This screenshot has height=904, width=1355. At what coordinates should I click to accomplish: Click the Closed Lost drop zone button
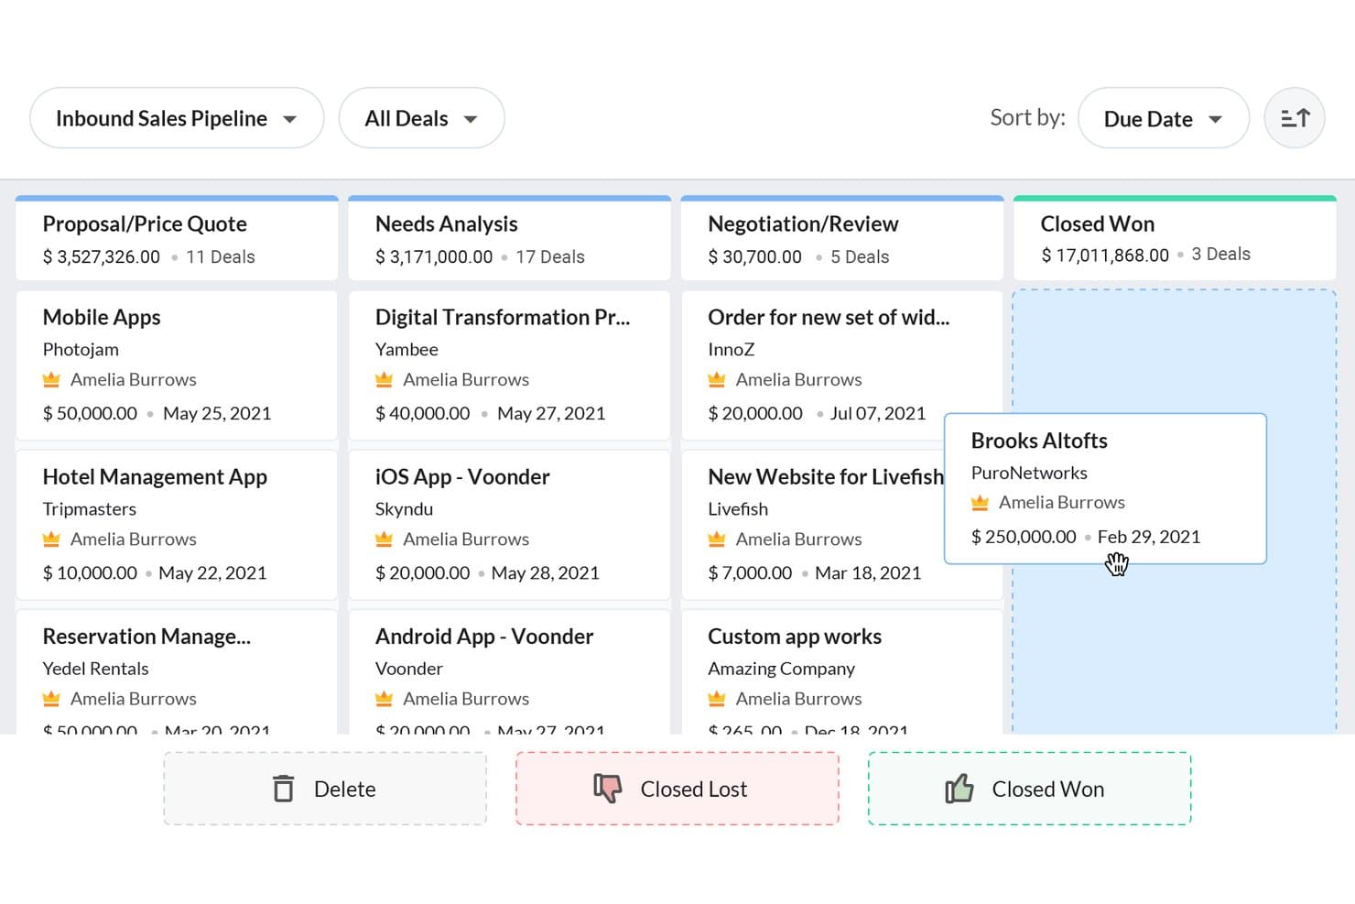(x=677, y=789)
